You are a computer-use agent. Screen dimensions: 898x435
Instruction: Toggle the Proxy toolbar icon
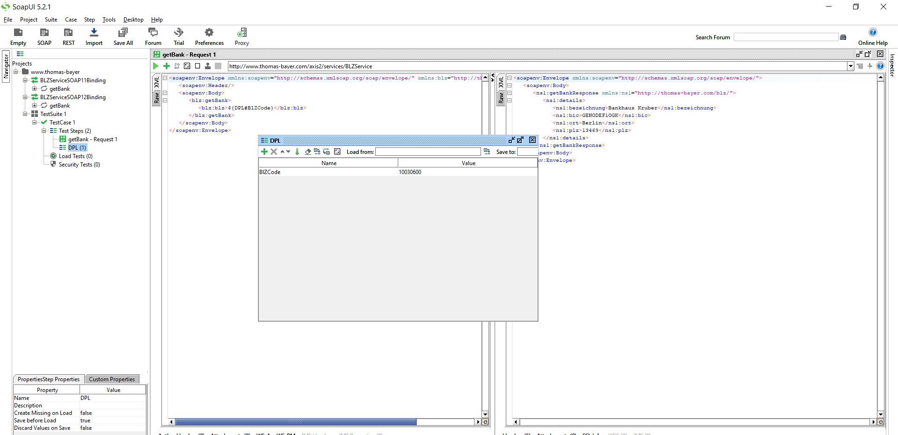tap(242, 36)
